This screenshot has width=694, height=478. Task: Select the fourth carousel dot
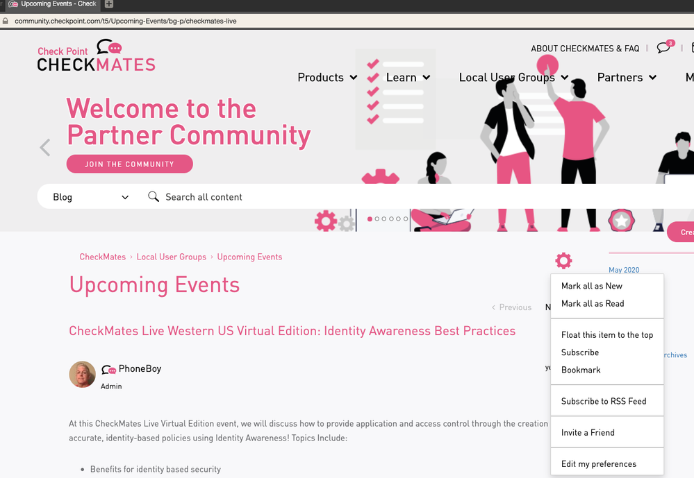click(x=391, y=219)
